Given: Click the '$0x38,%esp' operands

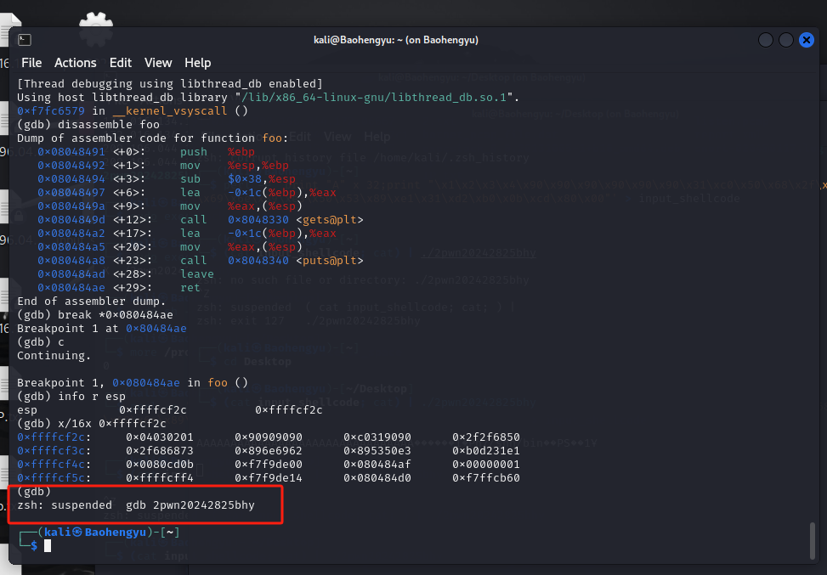Looking at the screenshot, I should [x=262, y=179].
